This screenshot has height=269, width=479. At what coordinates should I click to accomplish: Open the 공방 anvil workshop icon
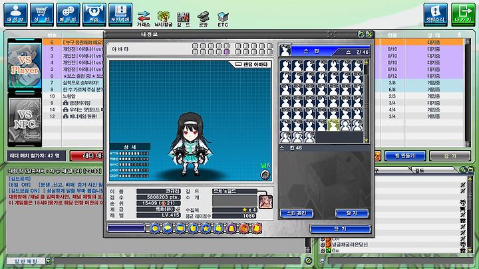(203, 19)
